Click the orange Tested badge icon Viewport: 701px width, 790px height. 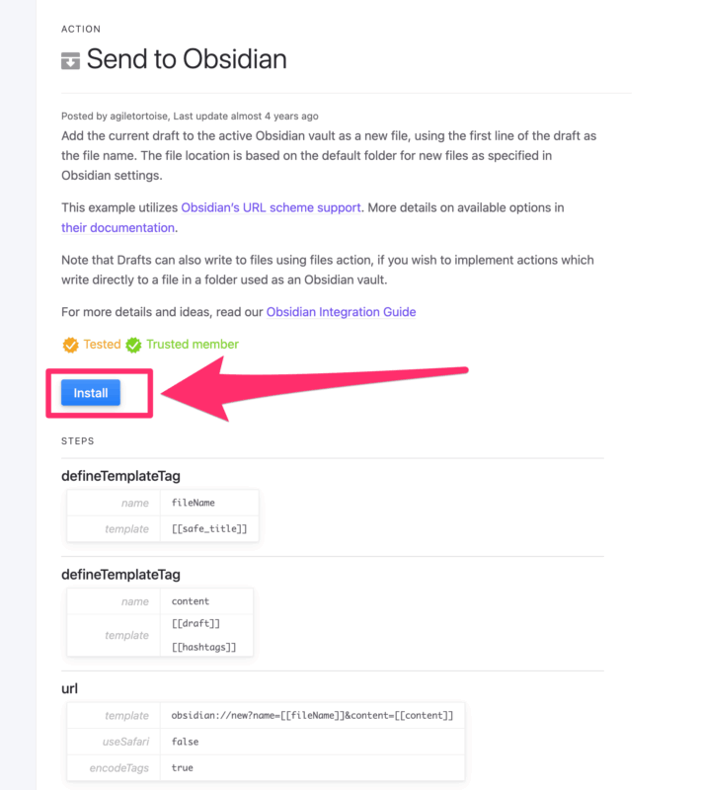[x=70, y=345]
